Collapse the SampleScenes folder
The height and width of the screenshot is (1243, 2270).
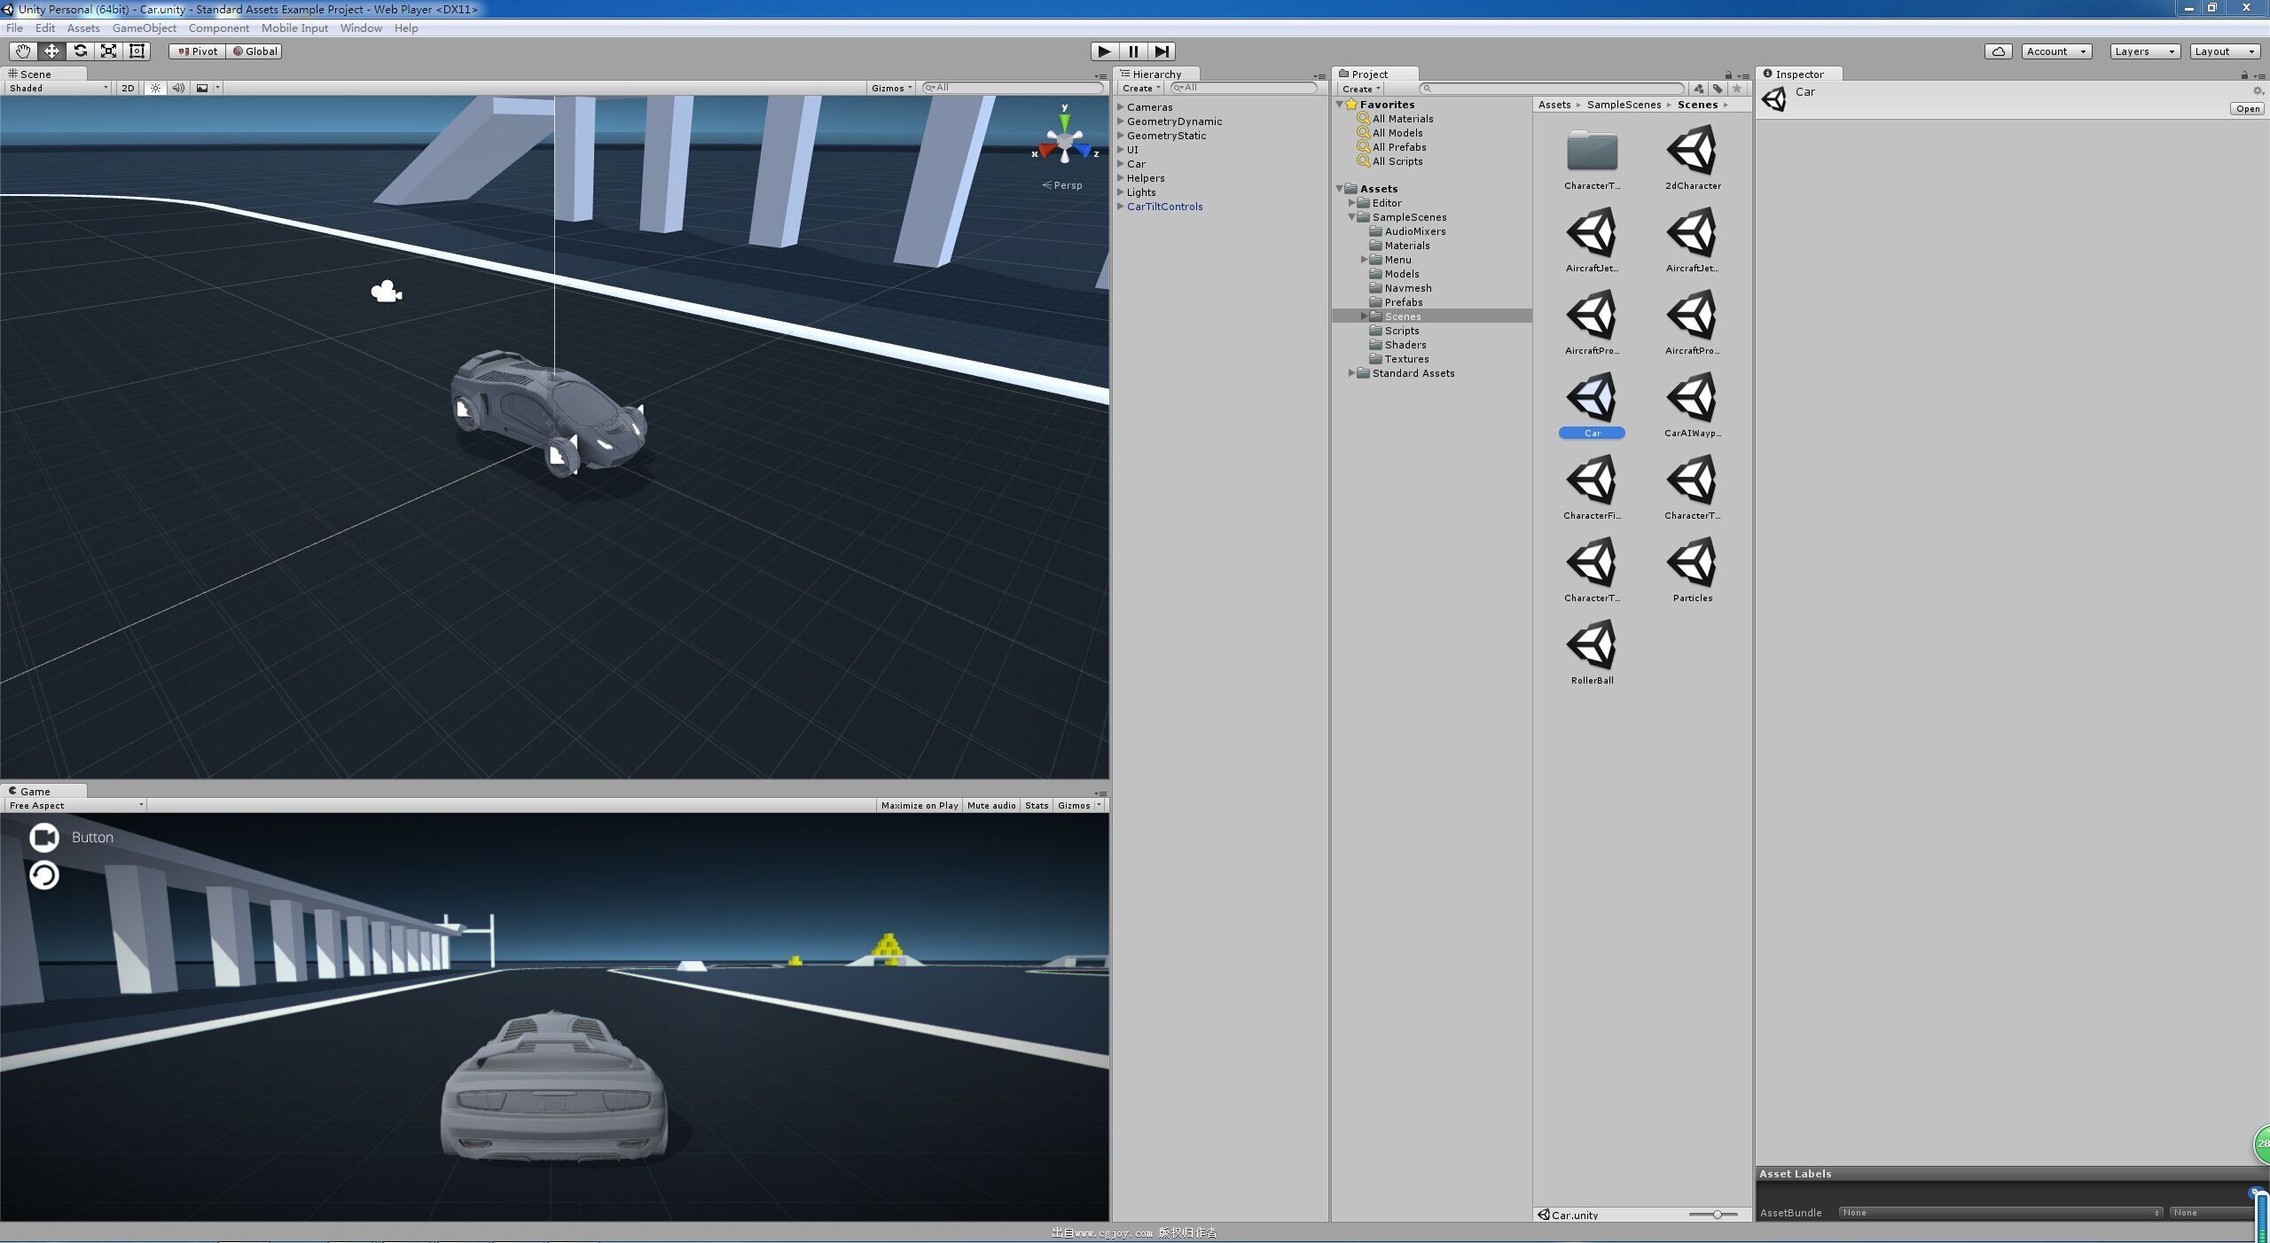[1352, 217]
